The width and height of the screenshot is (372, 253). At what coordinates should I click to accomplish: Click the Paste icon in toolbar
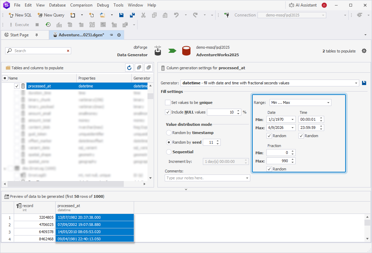(x=165, y=15)
